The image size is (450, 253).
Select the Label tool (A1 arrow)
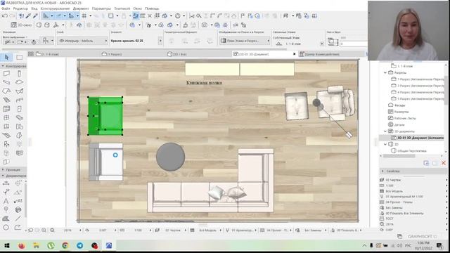click(18, 201)
